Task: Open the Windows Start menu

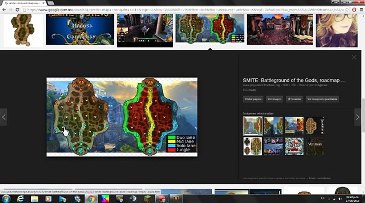Action: [x=6, y=199]
